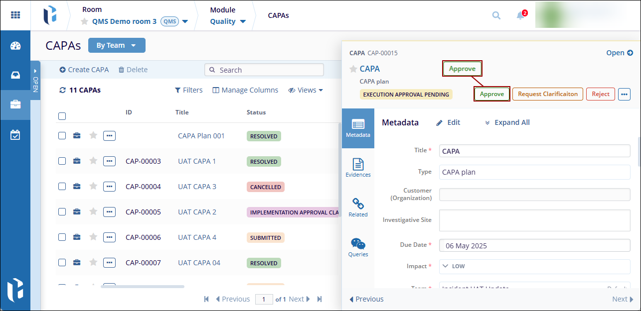Check the CAP-00006 row checkbox
The height and width of the screenshot is (311, 641).
click(62, 237)
